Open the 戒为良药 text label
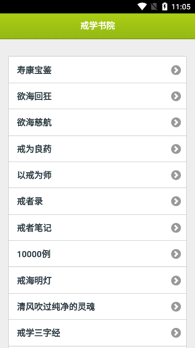This screenshot has height=348, width=195. coord(34,149)
